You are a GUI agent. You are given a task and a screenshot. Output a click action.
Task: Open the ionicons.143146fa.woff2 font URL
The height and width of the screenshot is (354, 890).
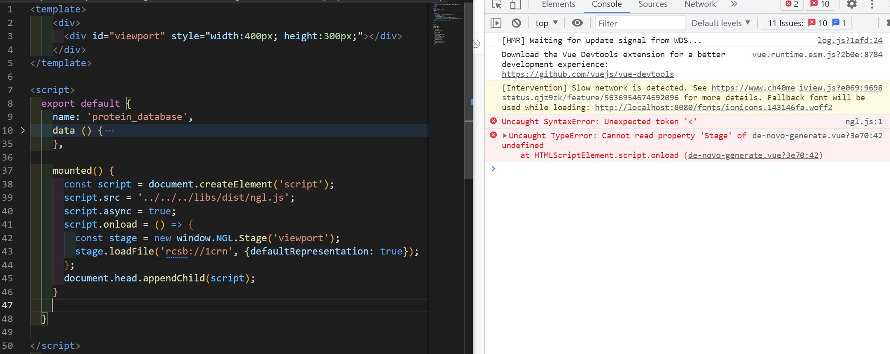pyautogui.click(x=714, y=108)
